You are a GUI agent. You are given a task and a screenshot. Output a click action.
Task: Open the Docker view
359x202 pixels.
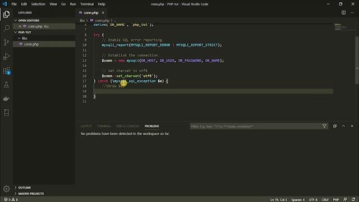point(6,99)
